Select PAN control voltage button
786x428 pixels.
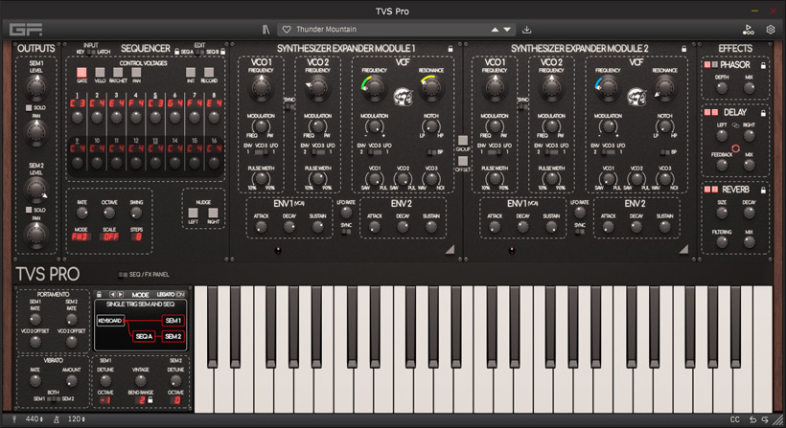point(136,73)
